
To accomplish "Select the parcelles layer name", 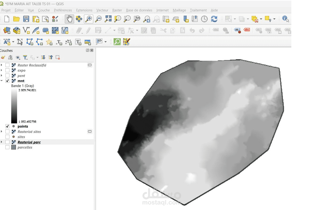I will [25, 147].
